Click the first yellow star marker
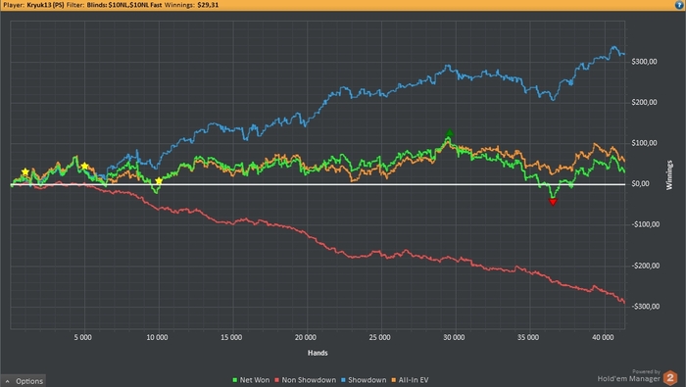The image size is (686, 387). 25,172
